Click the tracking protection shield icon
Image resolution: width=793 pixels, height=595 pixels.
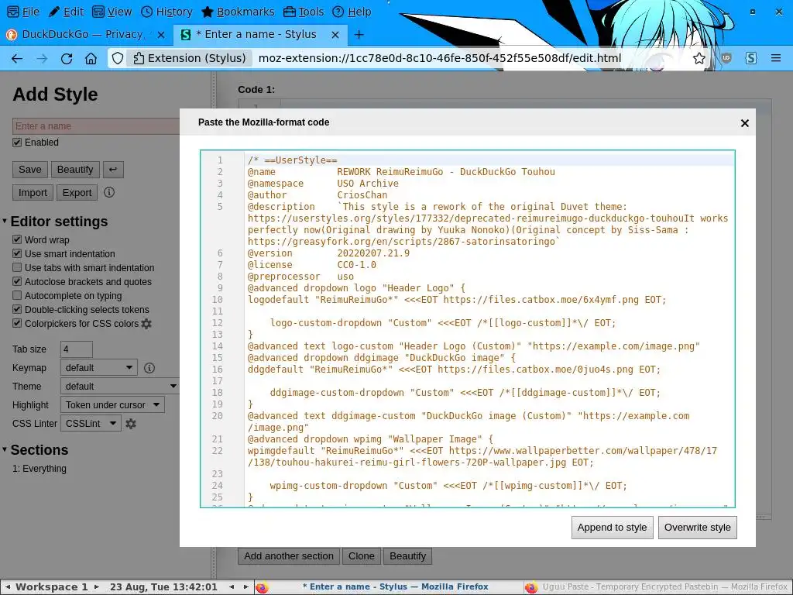click(118, 59)
